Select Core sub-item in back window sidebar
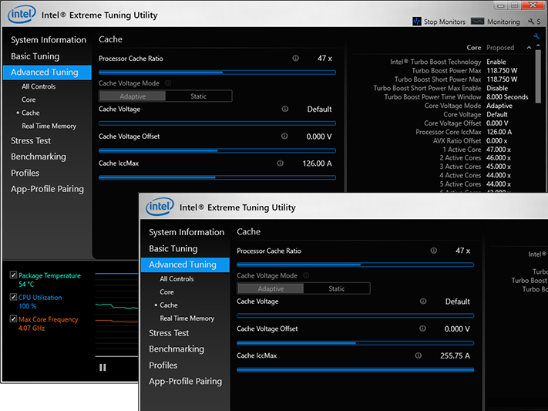 pos(29,99)
